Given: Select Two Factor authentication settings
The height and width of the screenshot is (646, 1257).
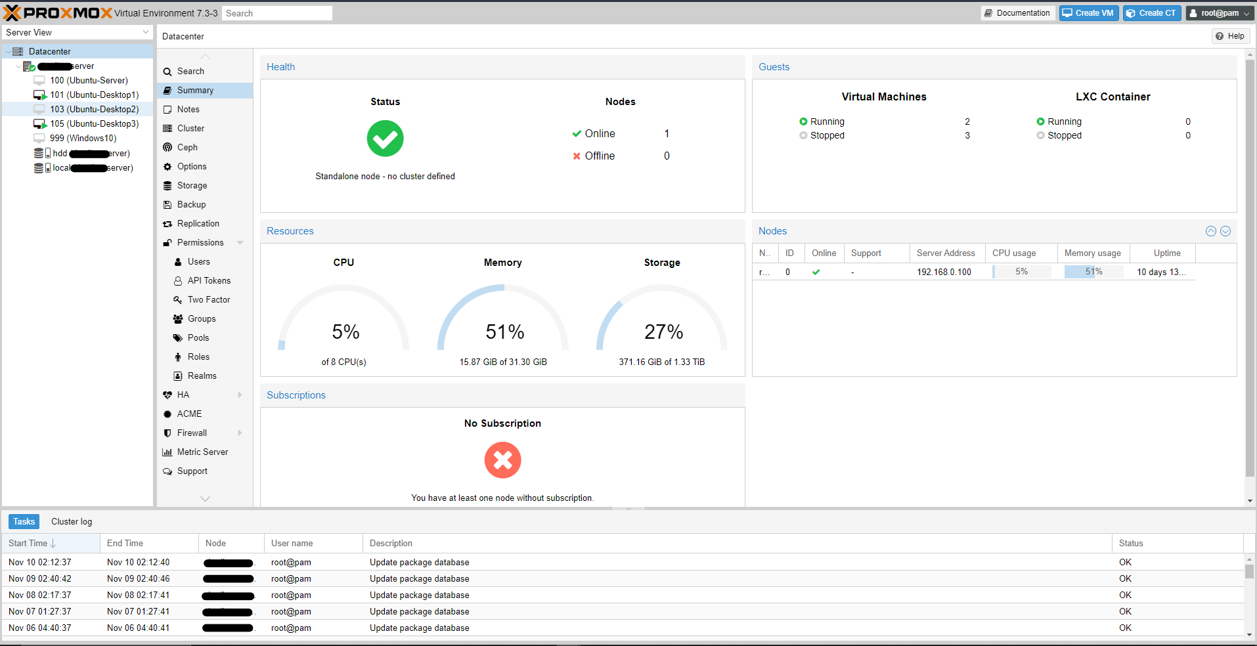Looking at the screenshot, I should click(208, 299).
